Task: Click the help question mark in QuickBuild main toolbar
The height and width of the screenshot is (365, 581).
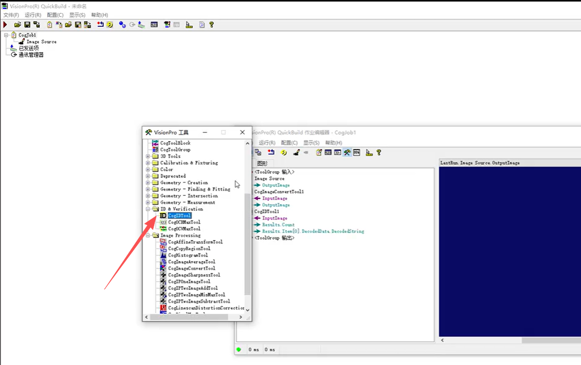Action: point(211,25)
